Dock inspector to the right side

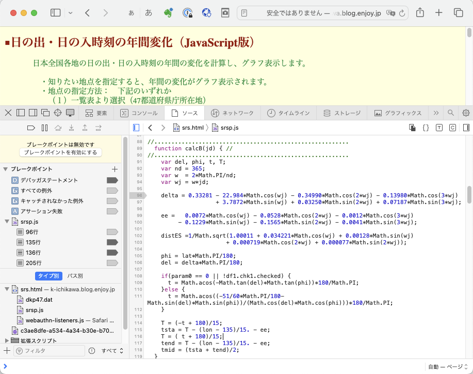click(33, 113)
